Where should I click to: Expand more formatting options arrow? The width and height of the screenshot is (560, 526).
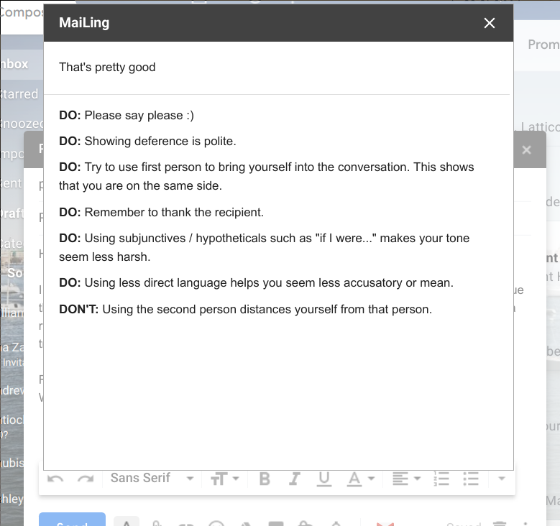502,479
